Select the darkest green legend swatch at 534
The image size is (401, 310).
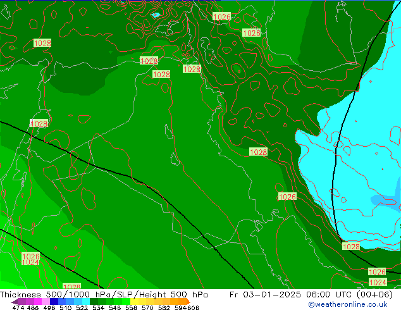point(94,302)
